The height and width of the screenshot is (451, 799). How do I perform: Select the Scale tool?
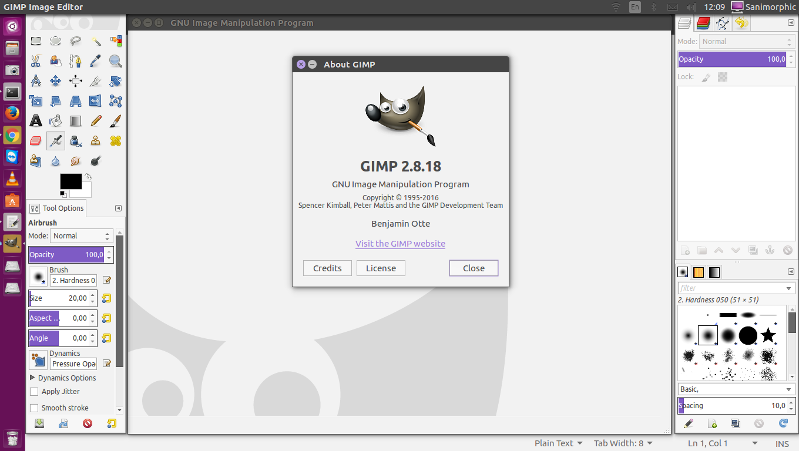36,101
